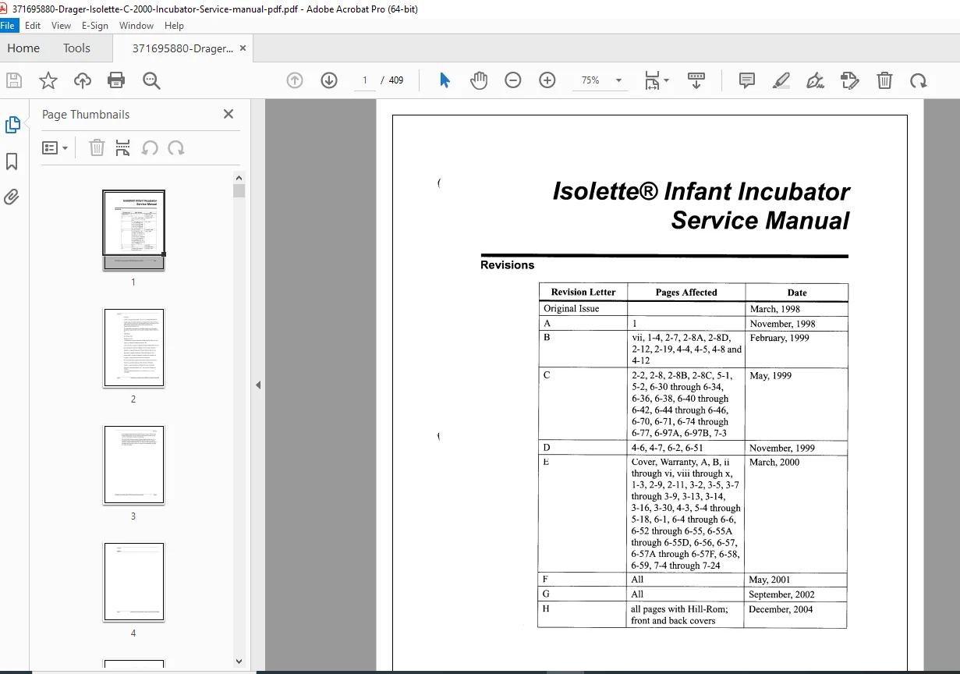The height and width of the screenshot is (674, 960).
Task: Click the Zoom out minus icon
Action: [x=513, y=80]
